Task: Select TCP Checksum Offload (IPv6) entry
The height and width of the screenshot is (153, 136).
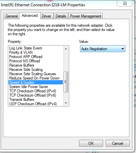Action: (33, 95)
